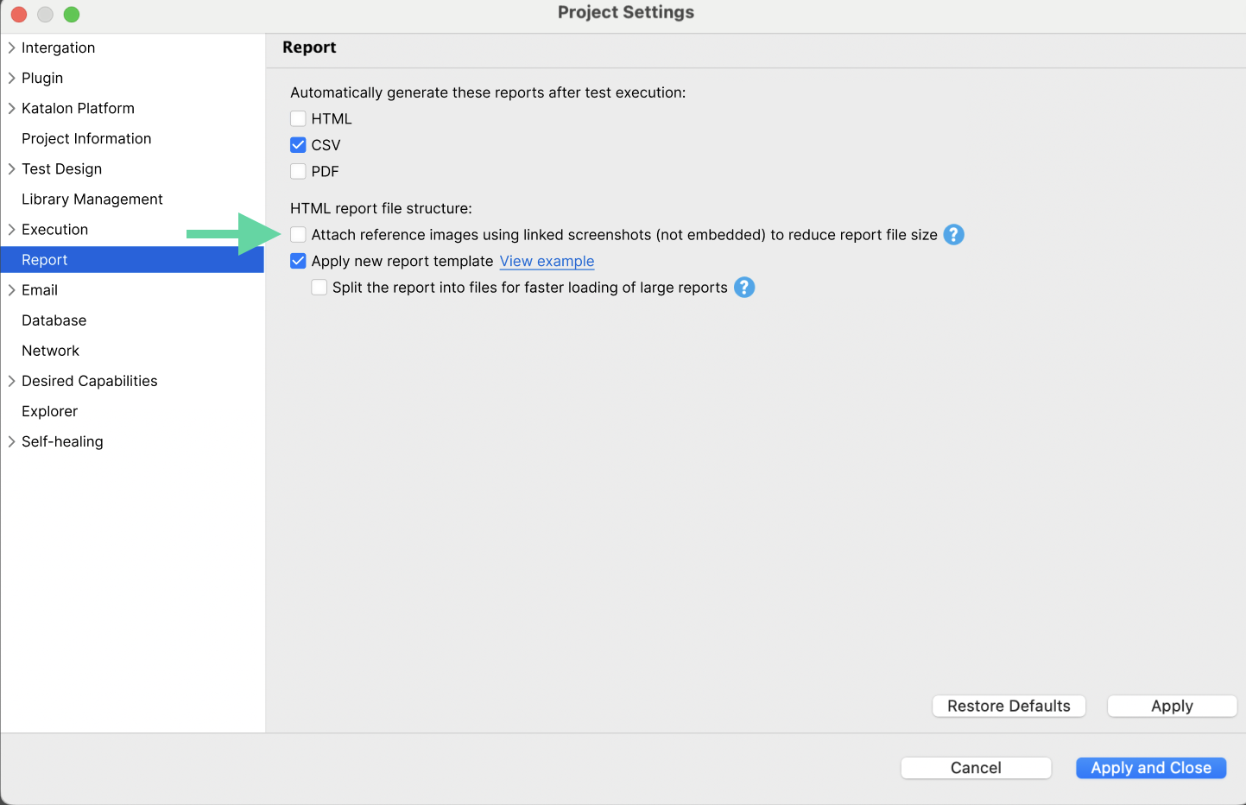Viewport: 1246px width, 805px height.
Task: Expand the Email node
Action: [x=11, y=289]
